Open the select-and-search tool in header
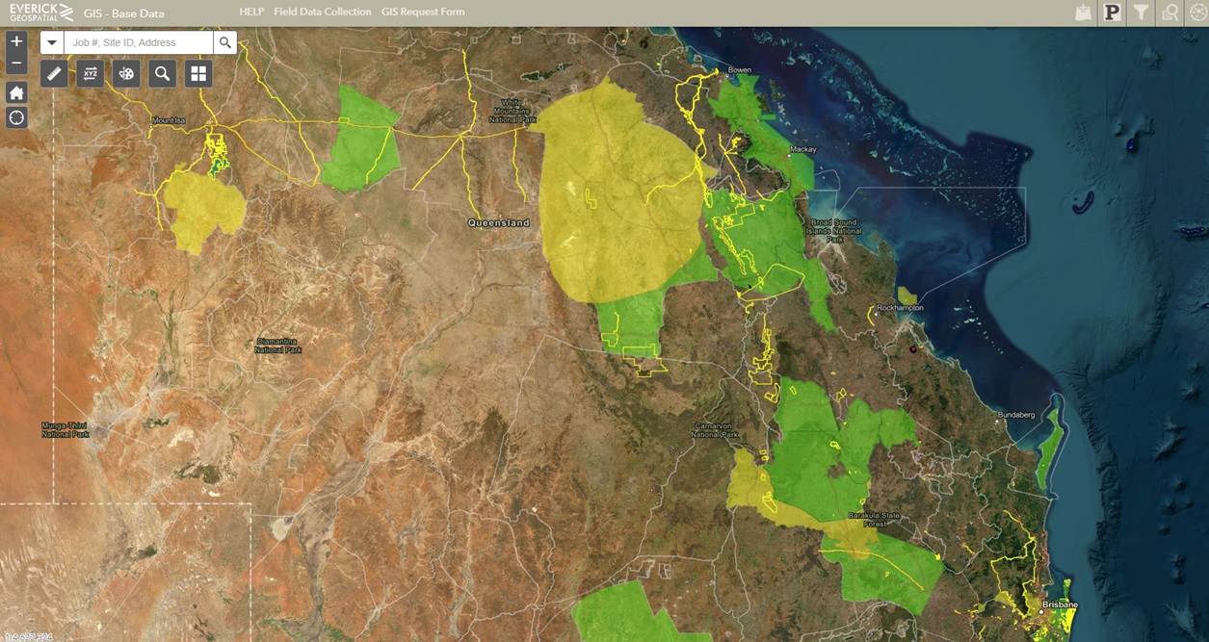 (x=1170, y=13)
